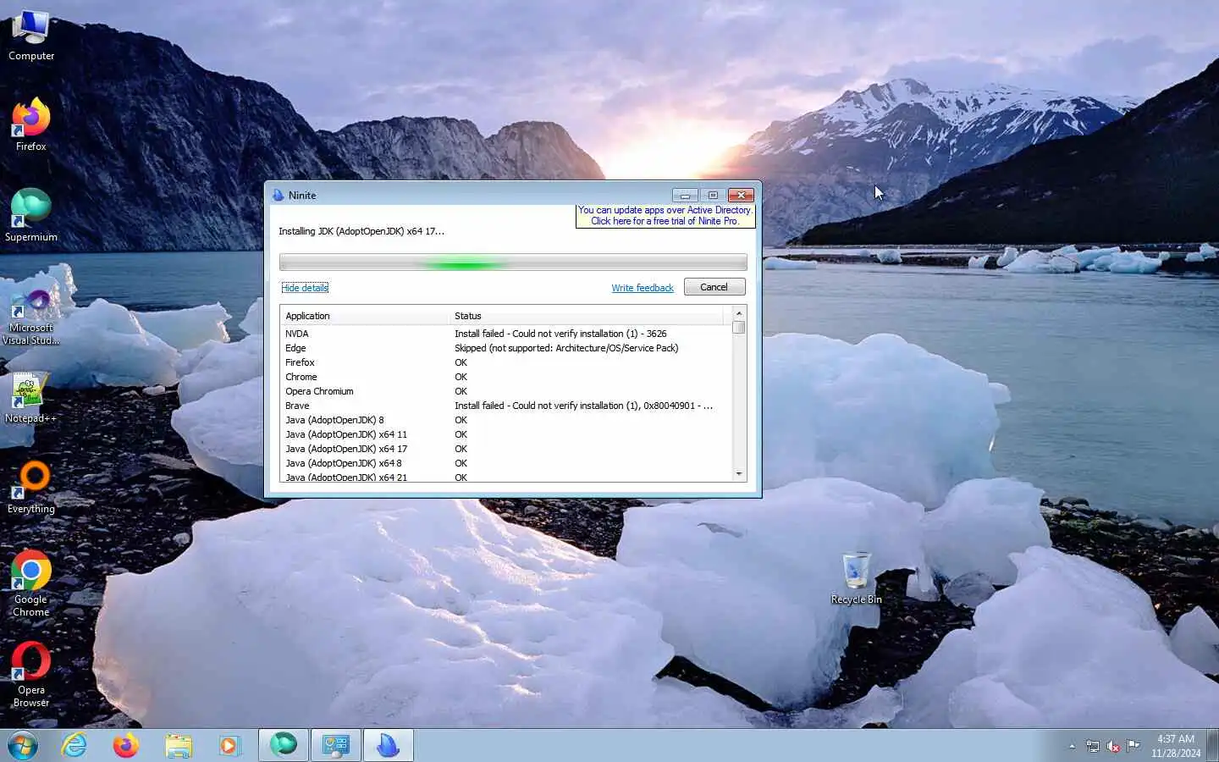The image size is (1219, 762).
Task: Click the Hide details link
Action: pyautogui.click(x=305, y=288)
